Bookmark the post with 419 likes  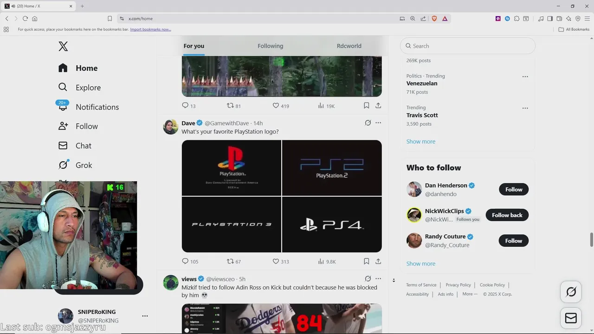(x=366, y=106)
